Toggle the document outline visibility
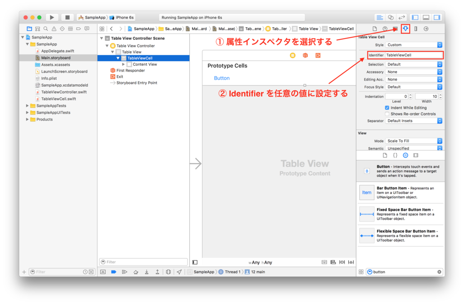The image size is (464, 304). [x=195, y=262]
